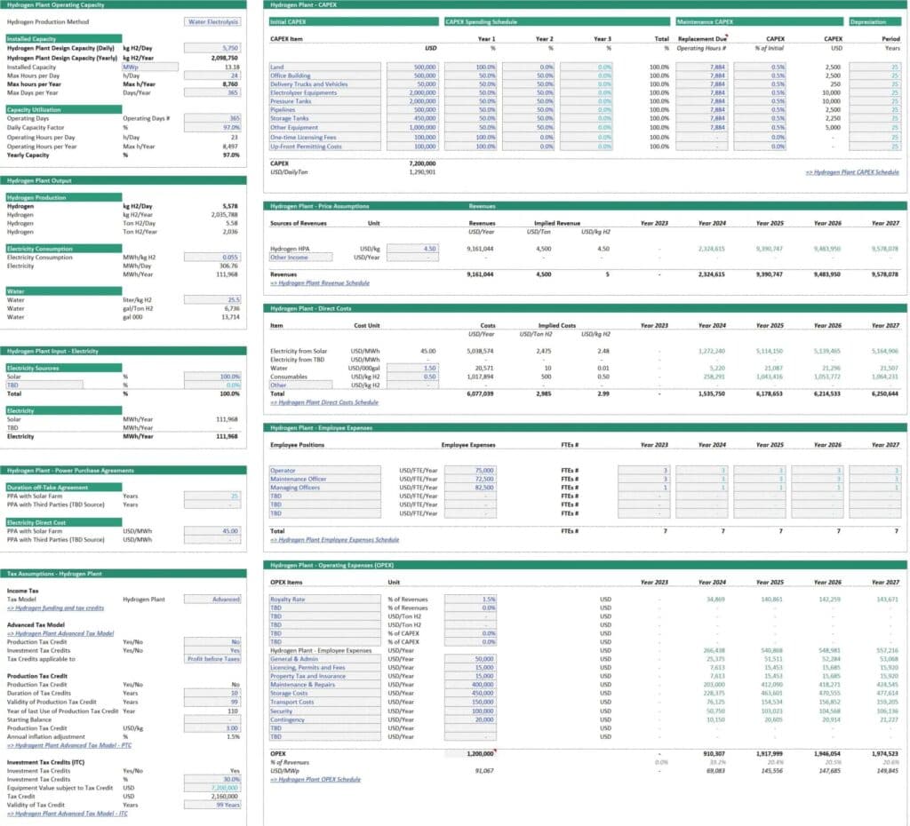Select the Investment Tax Credits 30.0% cell
This screenshot has height=826, width=910.
212,780
